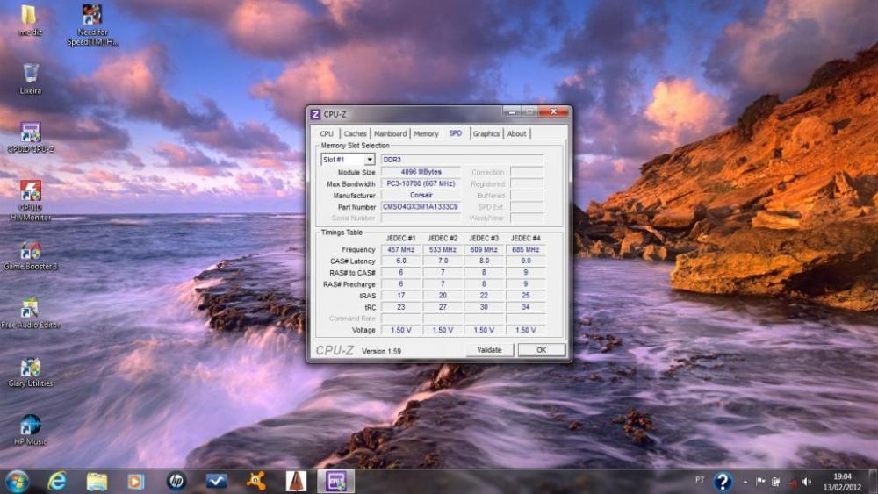
Task: Select the Memory tab
Action: coord(426,134)
